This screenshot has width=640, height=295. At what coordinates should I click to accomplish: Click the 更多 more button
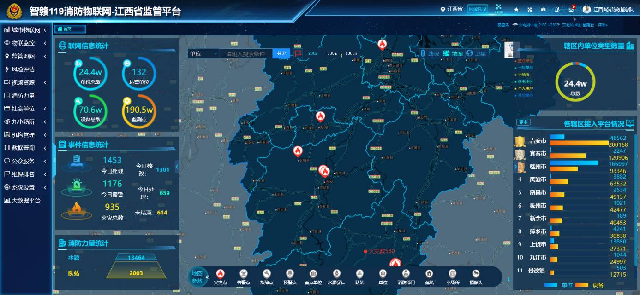[524, 122]
